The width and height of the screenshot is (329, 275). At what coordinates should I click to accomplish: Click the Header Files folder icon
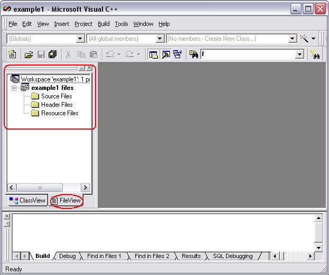35,105
